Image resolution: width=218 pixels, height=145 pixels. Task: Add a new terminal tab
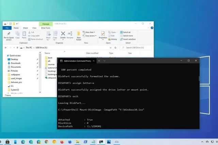click(x=99, y=61)
